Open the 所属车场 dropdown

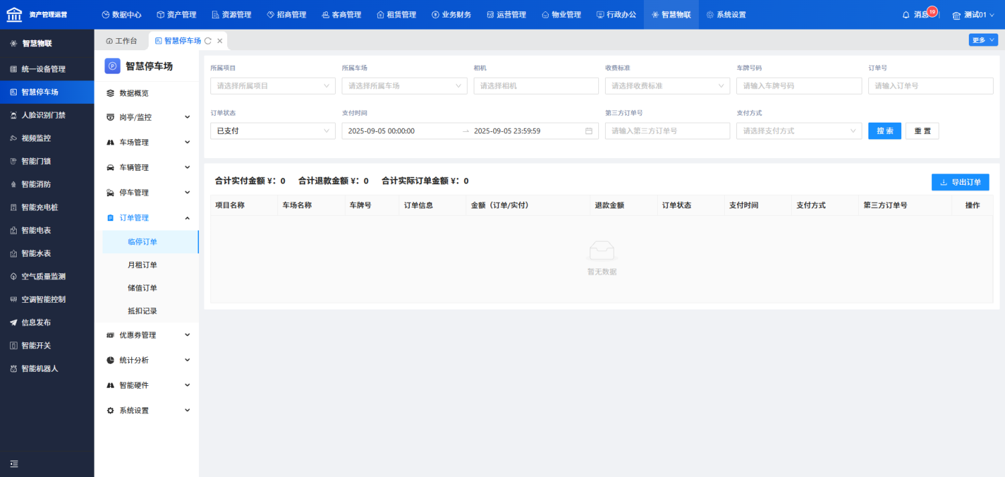click(404, 86)
